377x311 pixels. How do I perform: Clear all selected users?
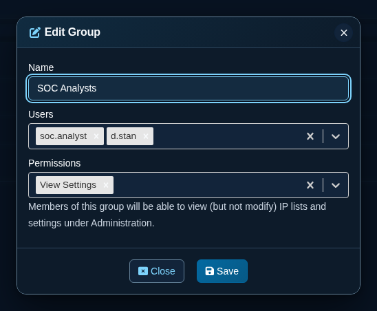pyautogui.click(x=310, y=136)
